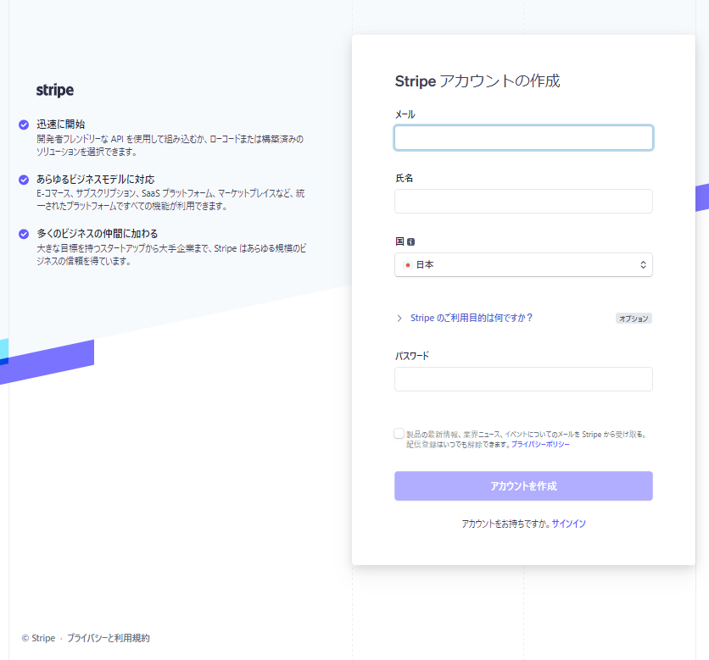Viewport: 709px width, 660px height.
Task: Click the メール field label
Action: (x=405, y=114)
